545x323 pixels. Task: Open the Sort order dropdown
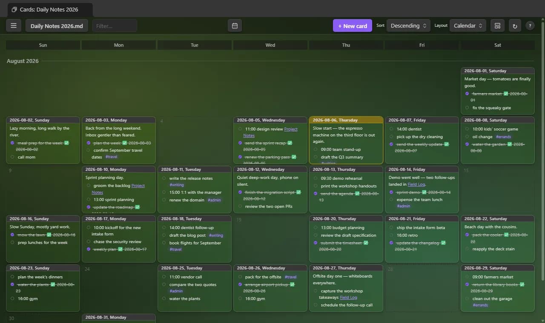(x=408, y=26)
